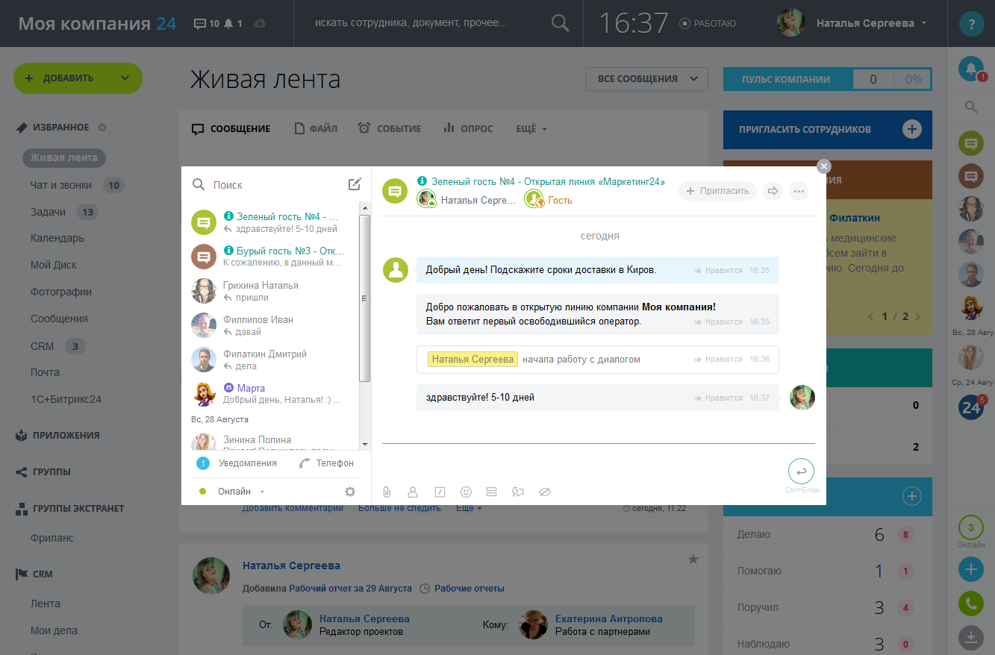Open chat settings gear icon
995x655 pixels.
tap(350, 492)
